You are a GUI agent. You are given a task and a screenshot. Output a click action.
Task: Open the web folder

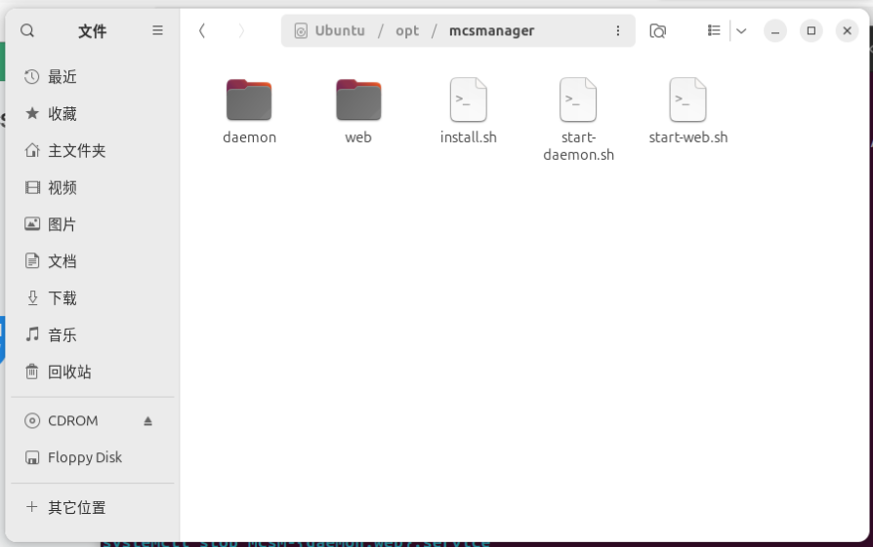[358, 111]
